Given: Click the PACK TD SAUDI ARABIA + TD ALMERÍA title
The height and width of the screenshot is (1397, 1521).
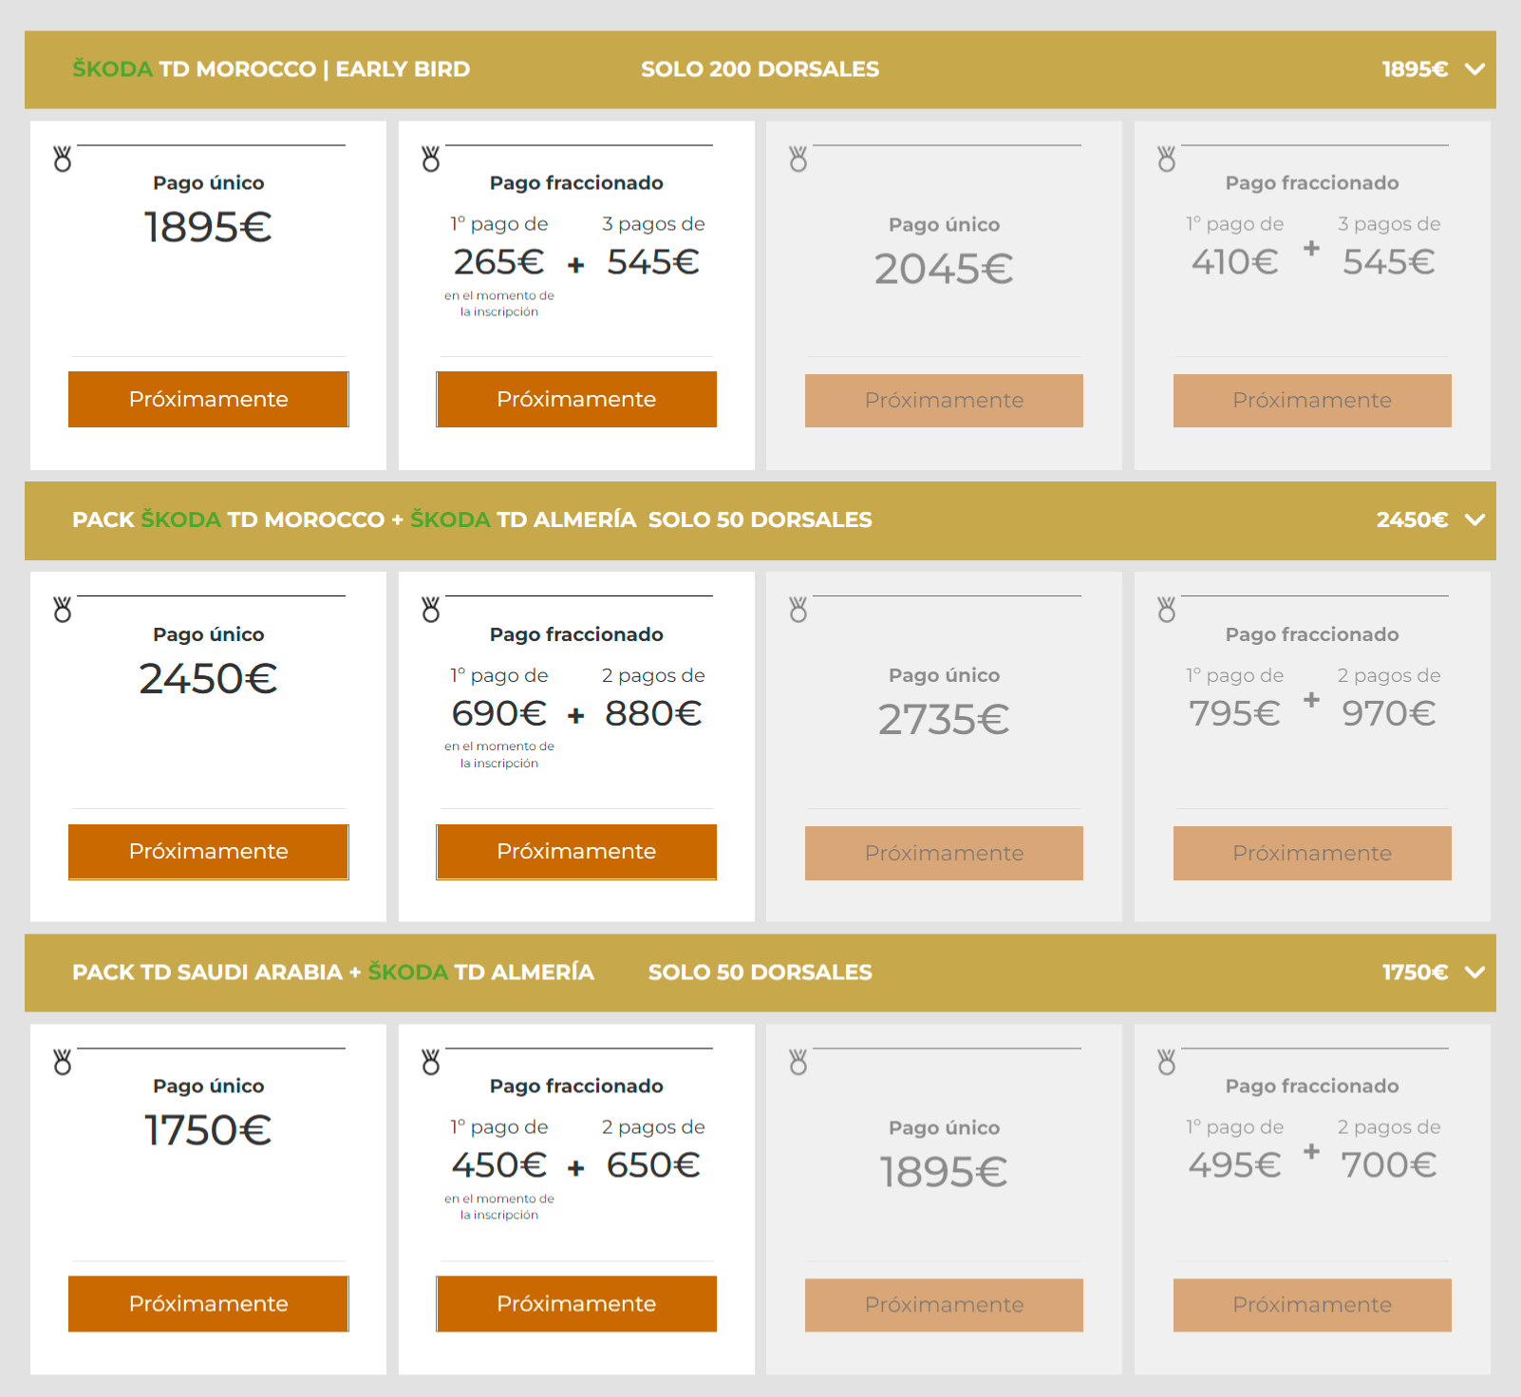Looking at the screenshot, I should pos(333,972).
